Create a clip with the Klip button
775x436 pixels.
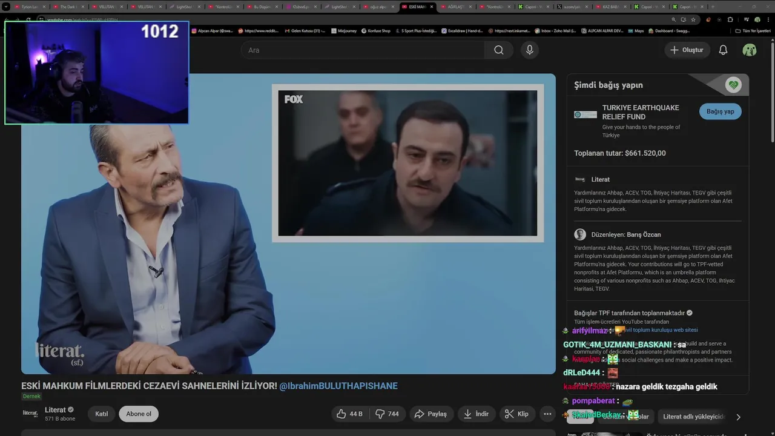pyautogui.click(x=516, y=414)
